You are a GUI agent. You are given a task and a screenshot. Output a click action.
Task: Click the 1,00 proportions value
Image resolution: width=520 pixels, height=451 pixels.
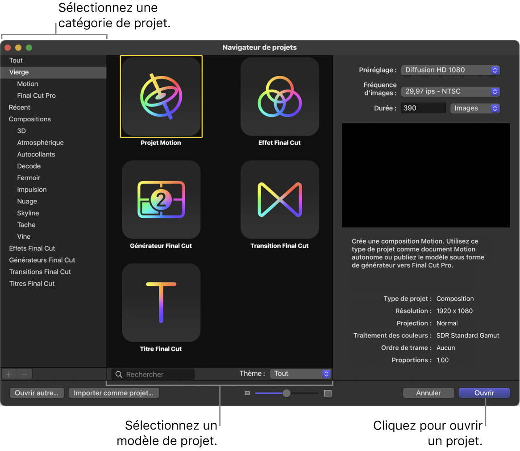click(442, 360)
